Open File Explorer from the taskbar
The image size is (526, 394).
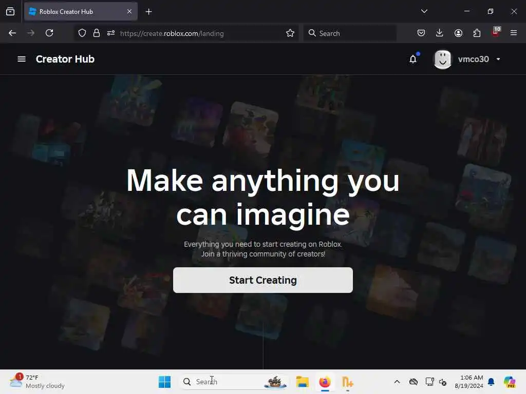(x=302, y=382)
